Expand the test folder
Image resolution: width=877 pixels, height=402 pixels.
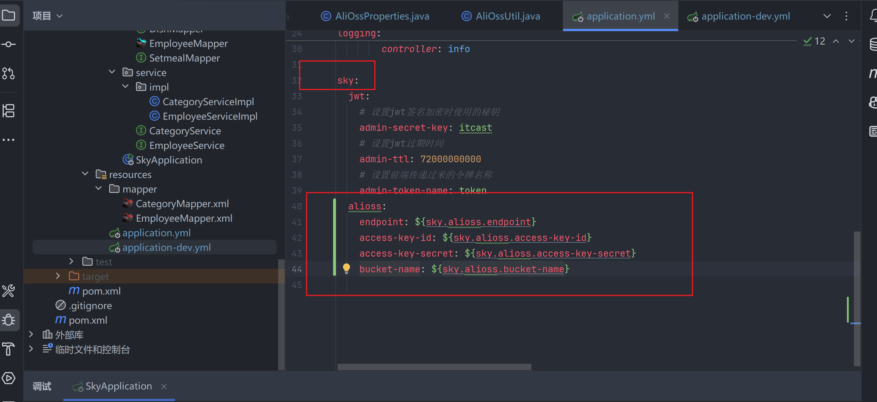point(71,261)
